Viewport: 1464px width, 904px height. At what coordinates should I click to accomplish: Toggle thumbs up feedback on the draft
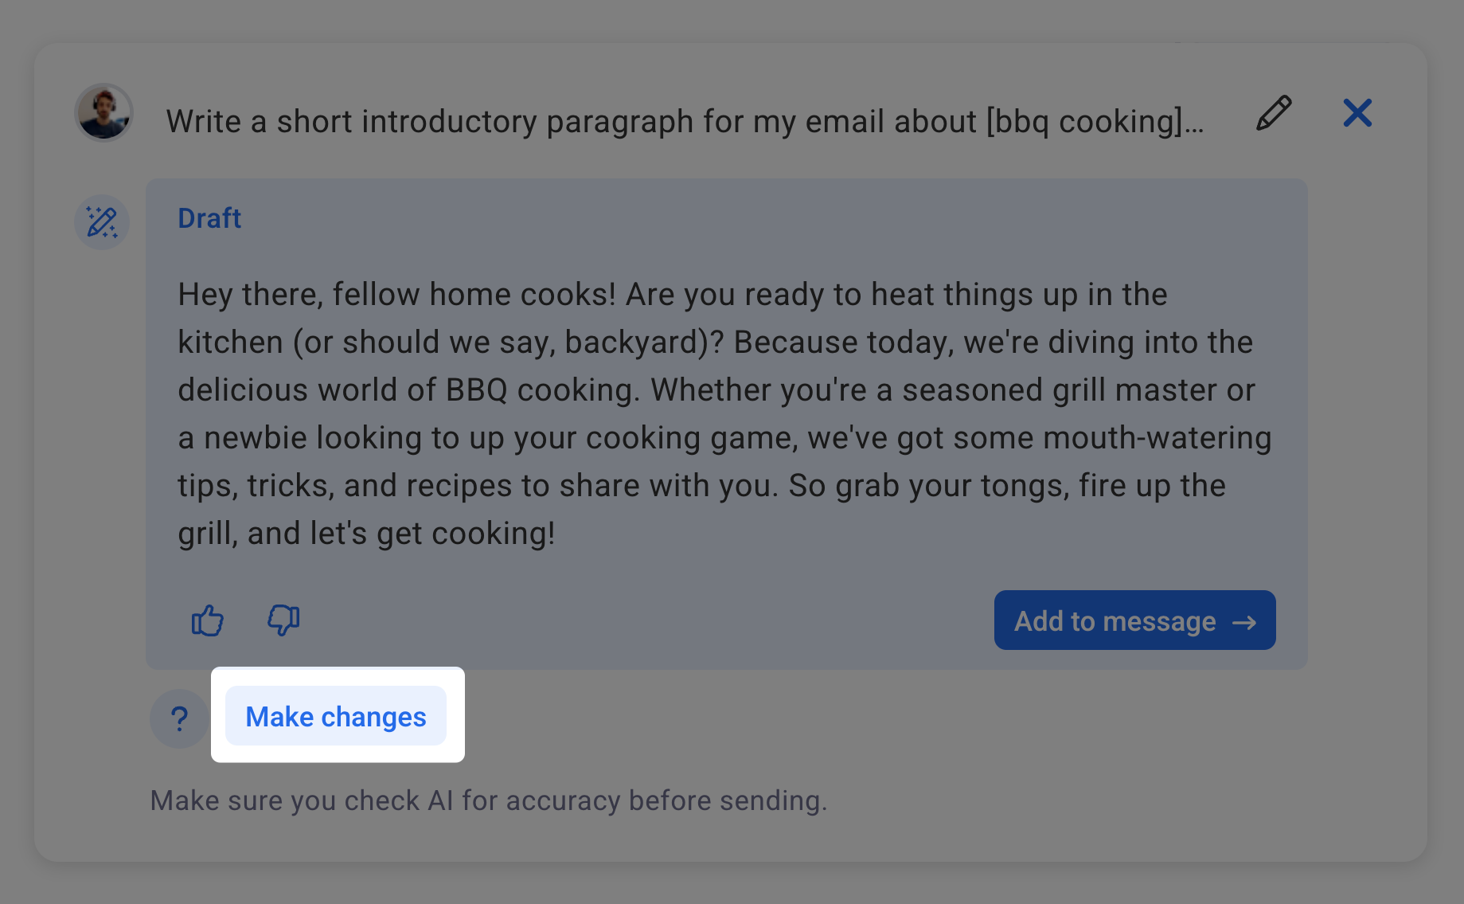click(x=207, y=620)
